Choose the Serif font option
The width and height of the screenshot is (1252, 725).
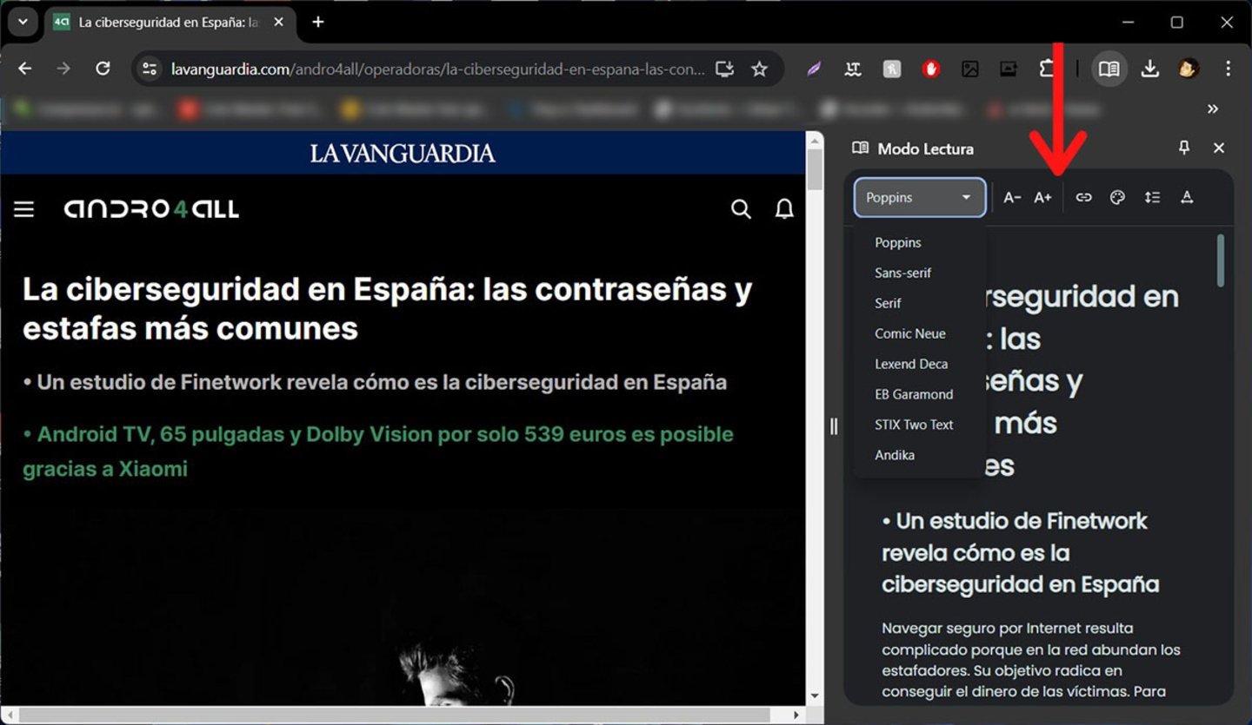point(920,303)
